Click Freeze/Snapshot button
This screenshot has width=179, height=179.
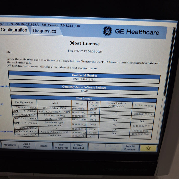(x=79, y=147)
